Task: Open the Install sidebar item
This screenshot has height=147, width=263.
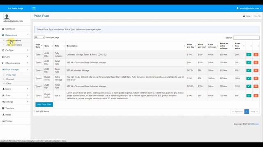Action: point(15,115)
